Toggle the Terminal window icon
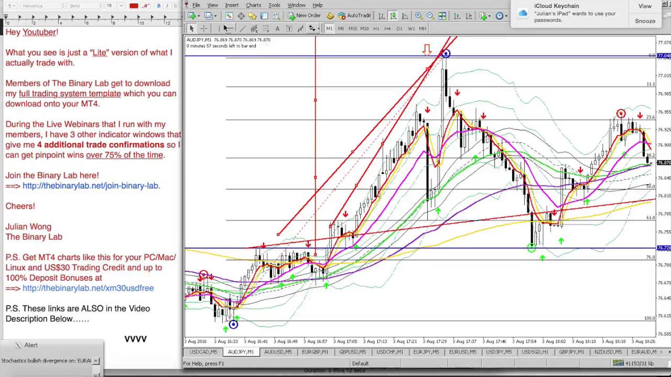 coord(264,16)
